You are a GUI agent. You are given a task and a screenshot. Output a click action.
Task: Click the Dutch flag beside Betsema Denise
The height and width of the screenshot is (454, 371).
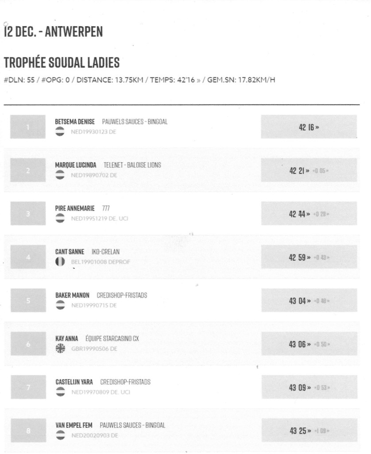pyautogui.click(x=60, y=132)
